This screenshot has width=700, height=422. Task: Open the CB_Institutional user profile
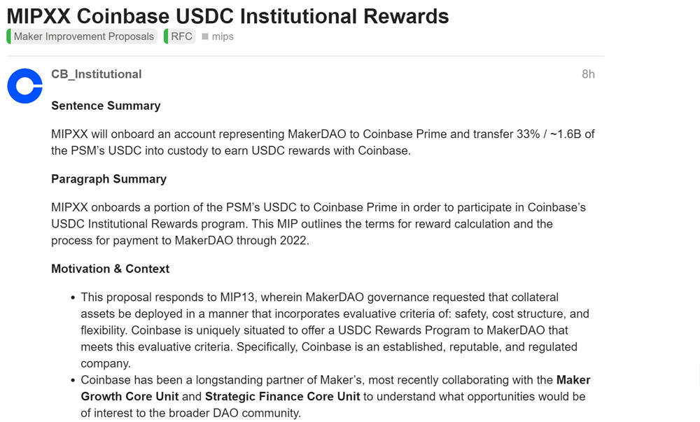97,74
